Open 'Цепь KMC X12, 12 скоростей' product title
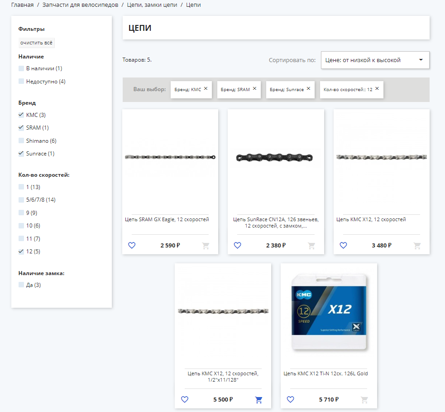Screen dimensions: 445x412 point(371,219)
